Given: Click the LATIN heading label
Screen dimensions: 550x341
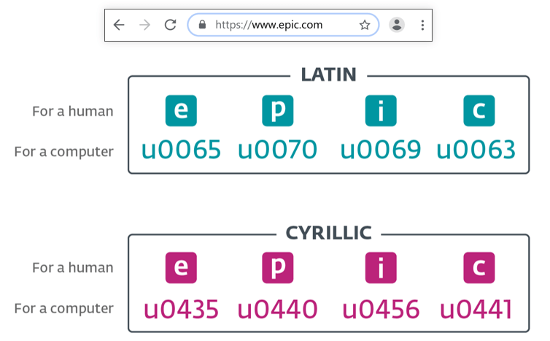Looking at the screenshot, I should point(328,74).
